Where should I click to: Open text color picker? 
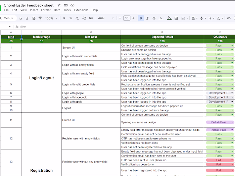tap(161, 18)
